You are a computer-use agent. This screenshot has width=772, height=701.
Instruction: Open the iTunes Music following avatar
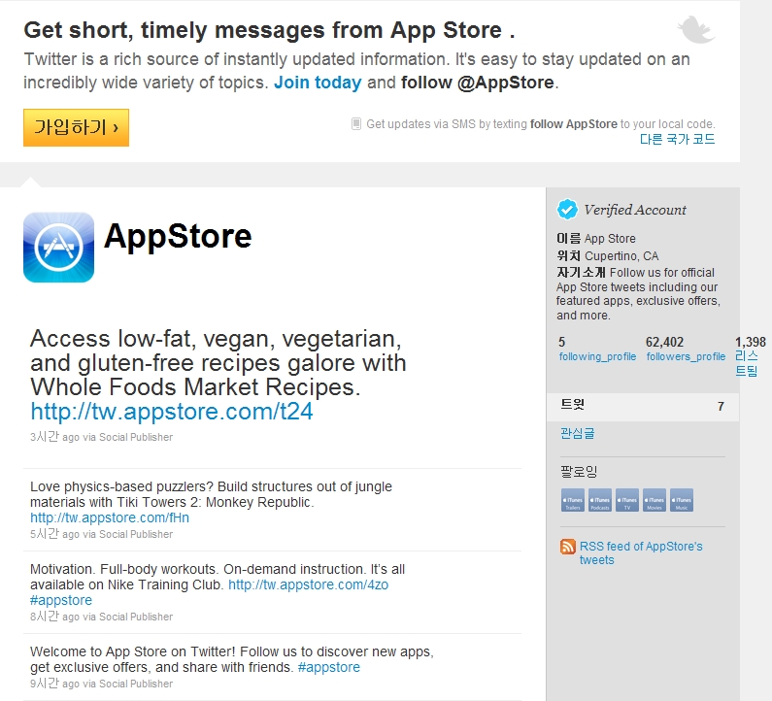682,500
